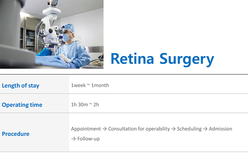Select the Procedure row label

click(x=16, y=134)
